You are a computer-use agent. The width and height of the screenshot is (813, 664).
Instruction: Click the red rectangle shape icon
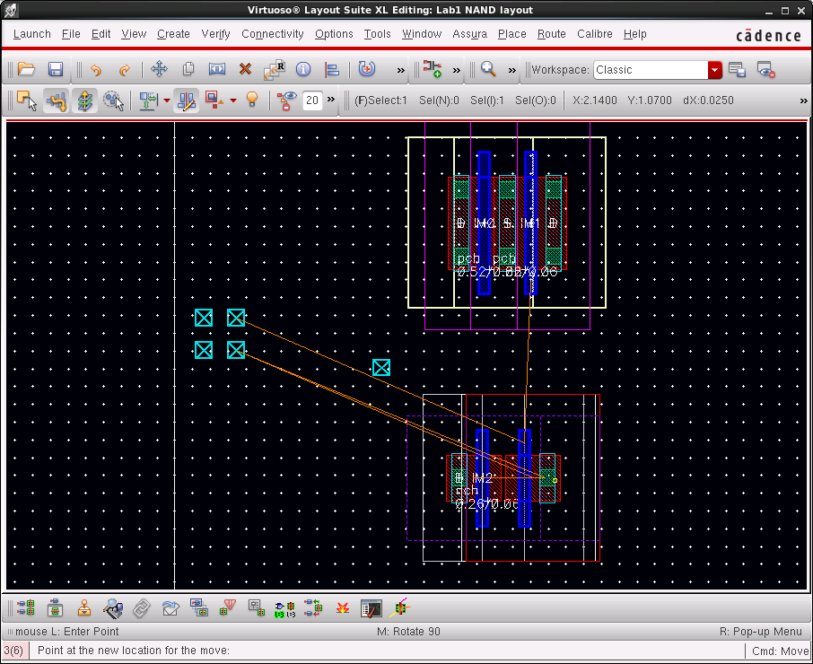pos(214,100)
